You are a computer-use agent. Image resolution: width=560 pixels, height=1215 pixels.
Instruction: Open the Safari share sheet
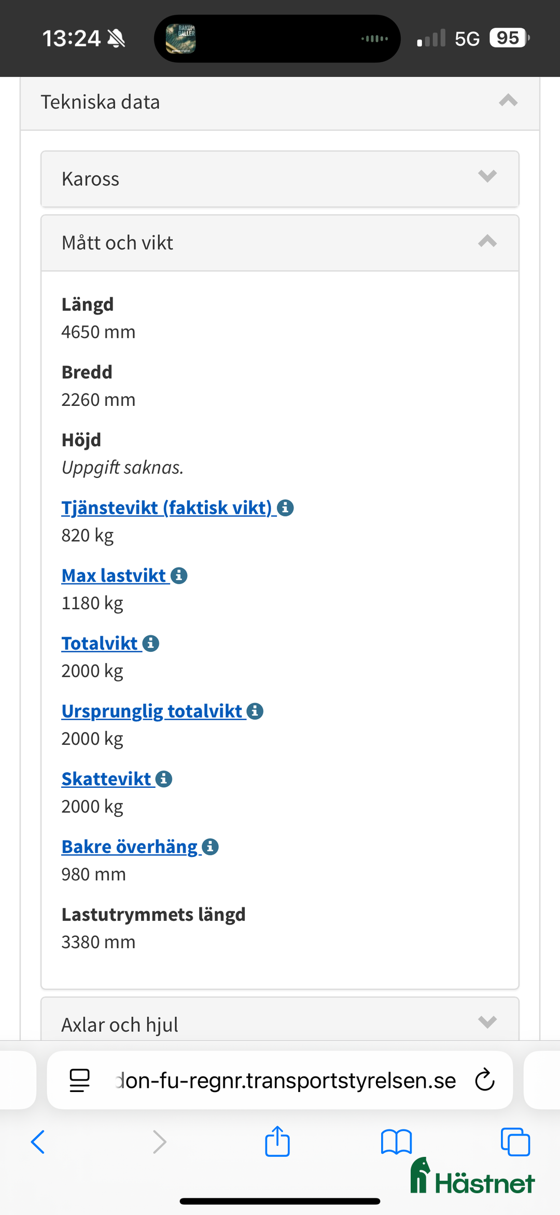coord(277,1142)
